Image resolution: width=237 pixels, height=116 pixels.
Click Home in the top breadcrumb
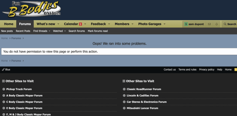4,38
